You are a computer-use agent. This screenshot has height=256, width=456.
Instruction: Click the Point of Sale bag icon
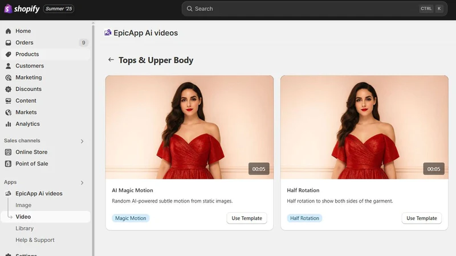[9, 164]
